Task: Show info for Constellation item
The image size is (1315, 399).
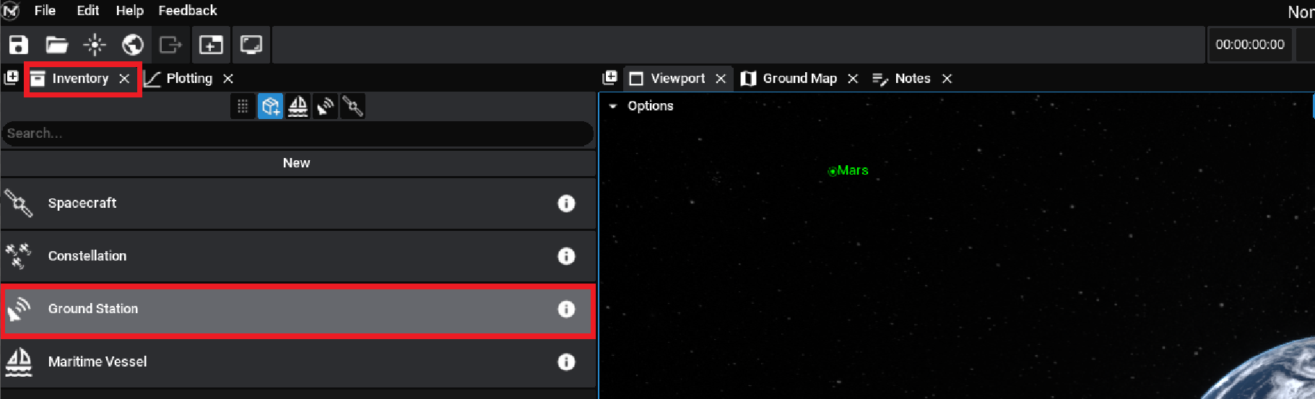Action: pyautogui.click(x=566, y=256)
